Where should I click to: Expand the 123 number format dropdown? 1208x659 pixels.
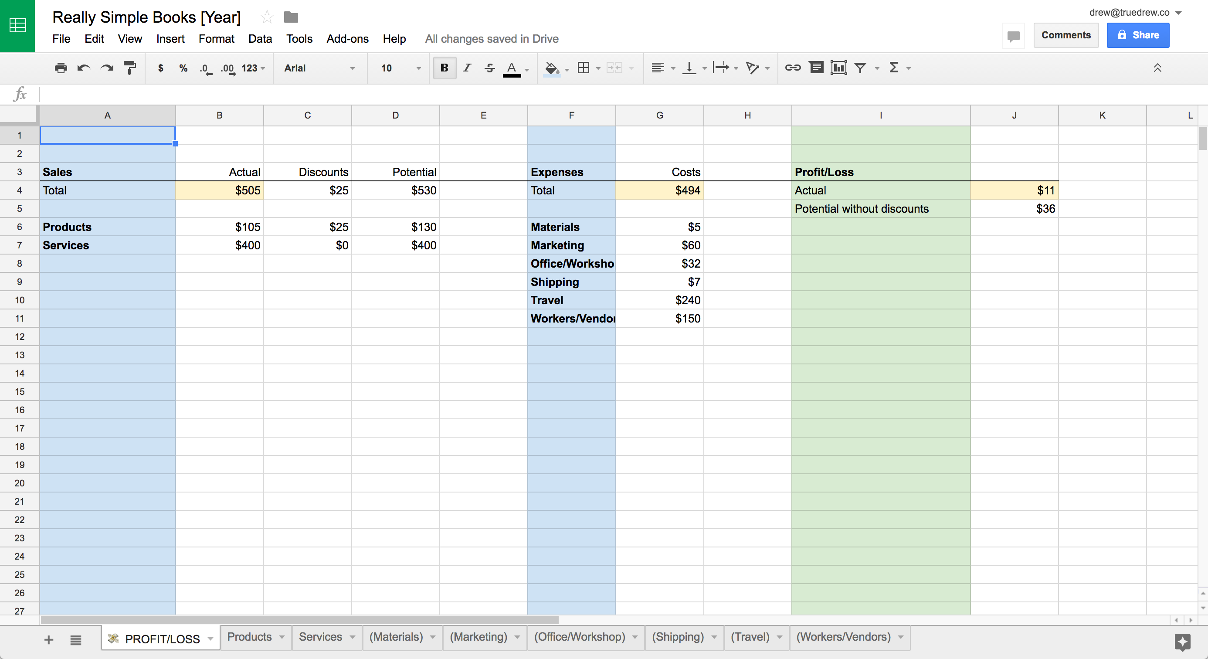[253, 68]
